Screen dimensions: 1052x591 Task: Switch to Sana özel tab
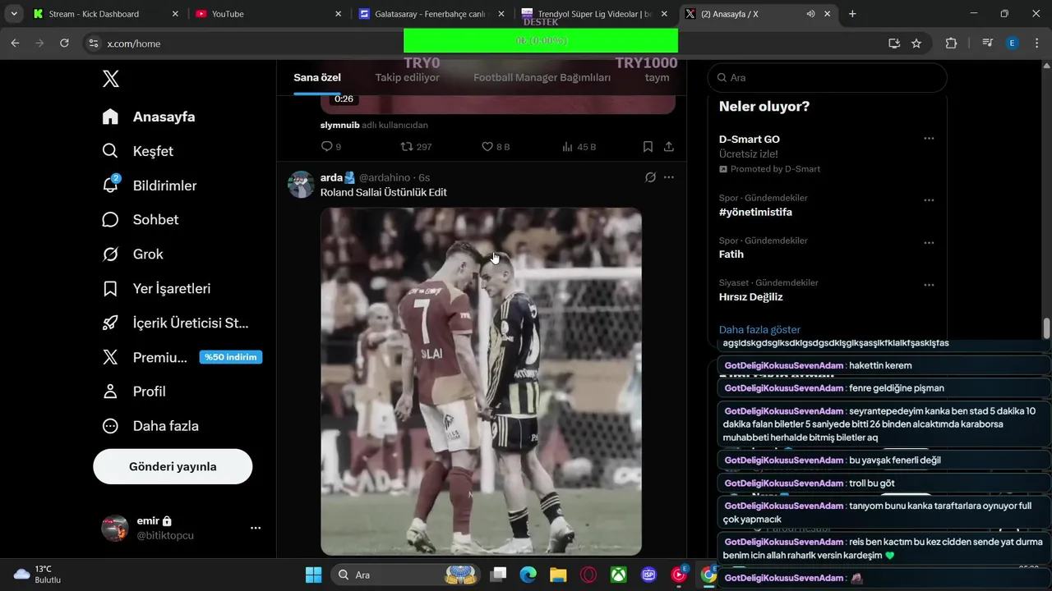click(x=317, y=77)
